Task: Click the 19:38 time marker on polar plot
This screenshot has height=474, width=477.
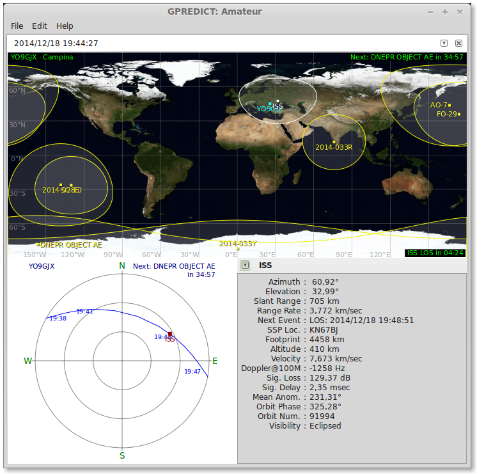Action: (x=58, y=319)
